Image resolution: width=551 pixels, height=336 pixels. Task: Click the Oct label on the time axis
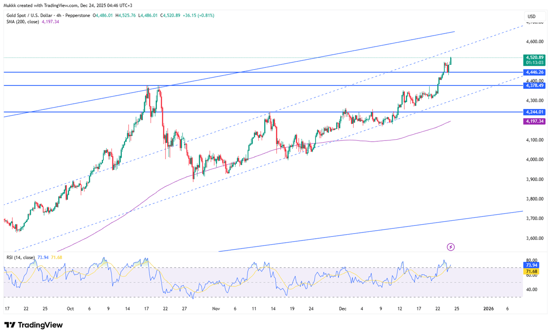(x=71, y=309)
